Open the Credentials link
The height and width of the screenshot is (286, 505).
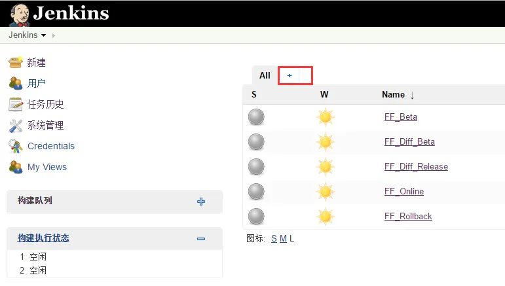pos(51,146)
